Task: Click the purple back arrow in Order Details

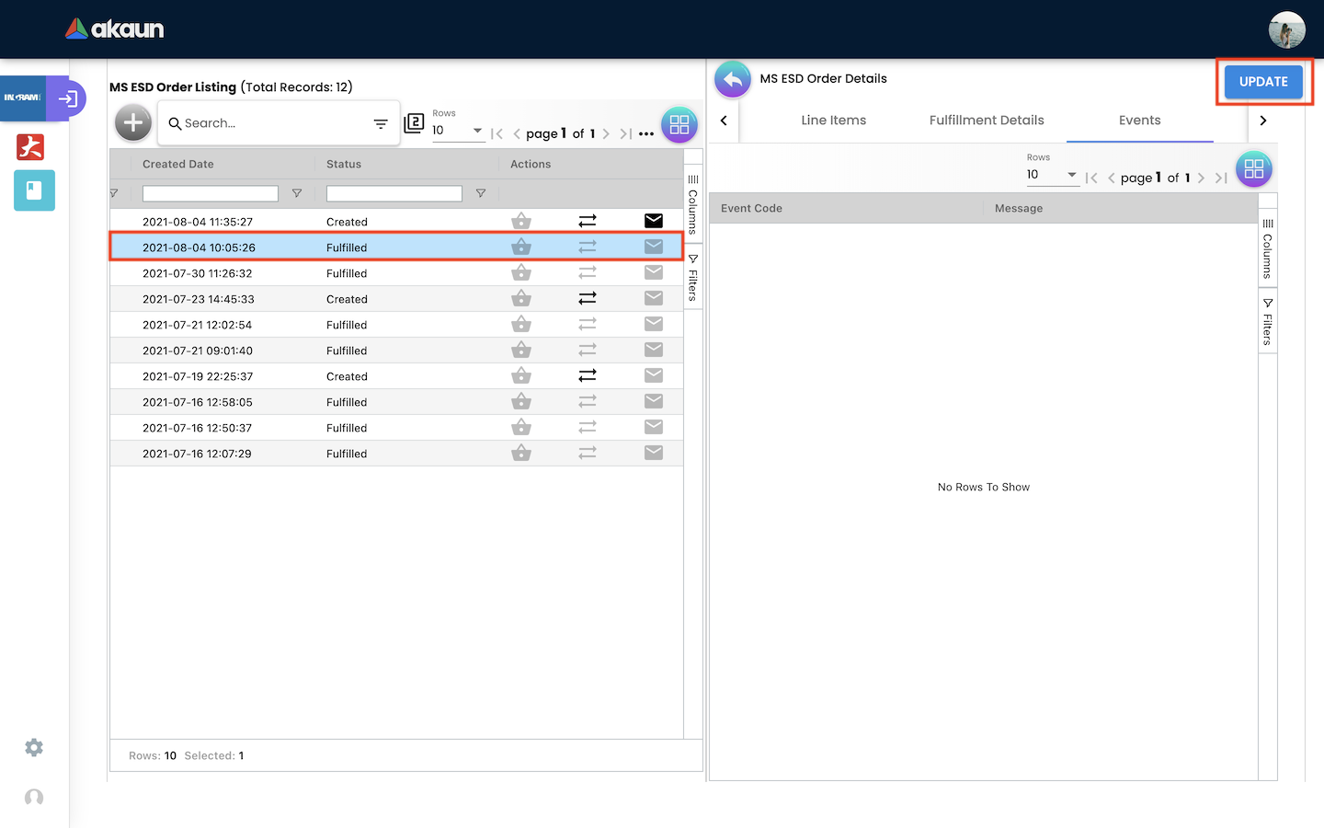Action: pyautogui.click(x=733, y=80)
